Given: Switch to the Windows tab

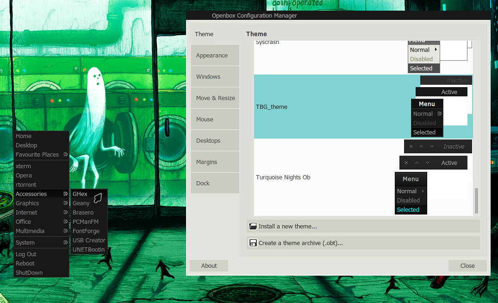Looking at the screenshot, I should 215,76.
